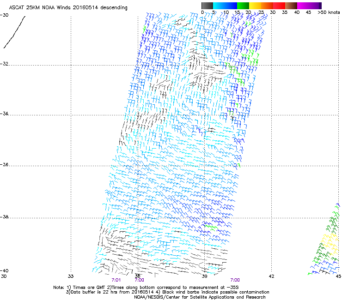Click the "45" longitude axis label
Viewport: 342px width, 300px height.
pos(338,276)
